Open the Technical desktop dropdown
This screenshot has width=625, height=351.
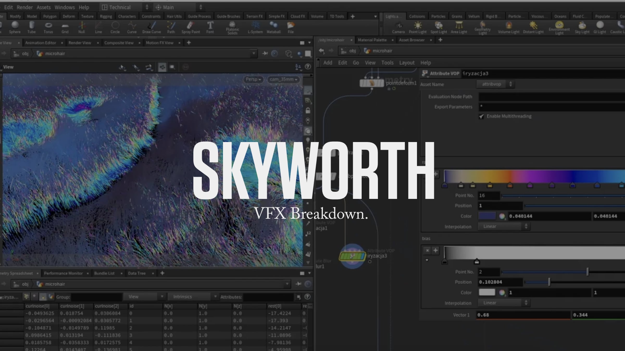[x=125, y=7]
